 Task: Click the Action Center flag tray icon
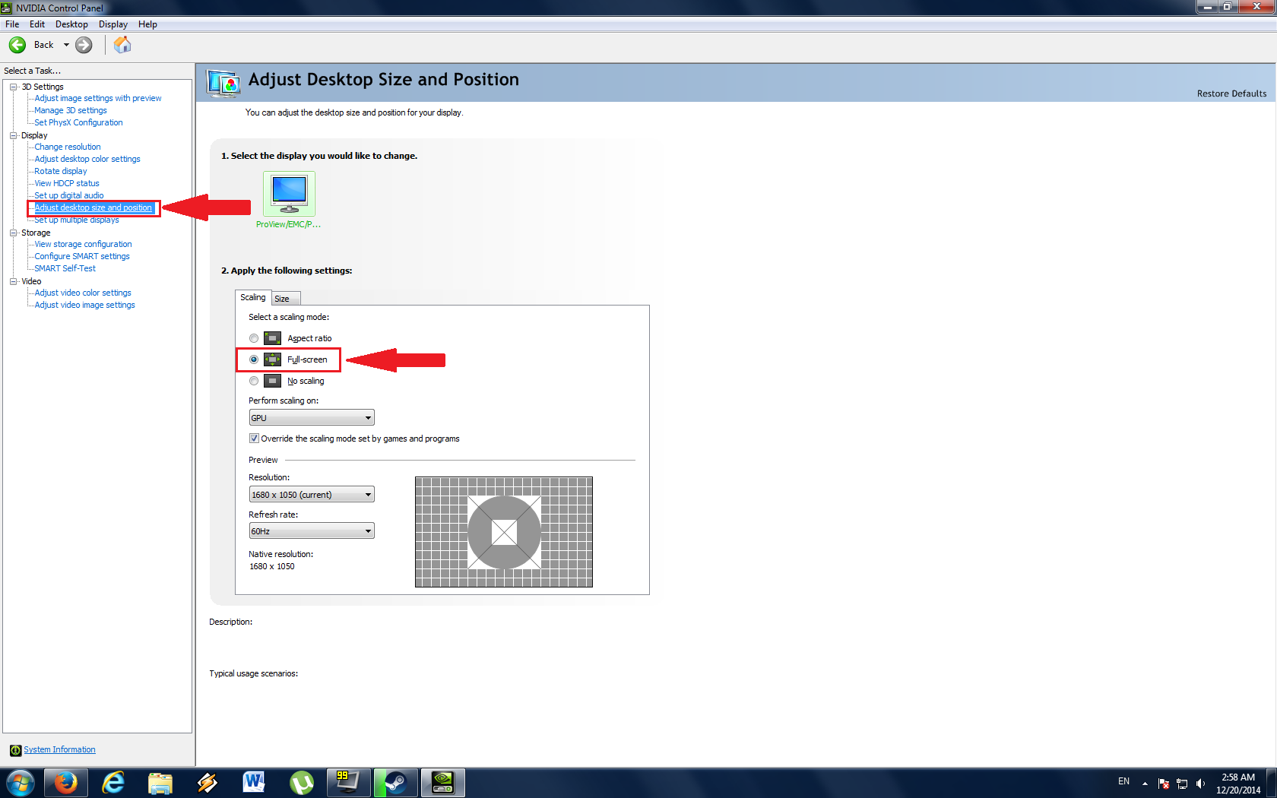1163,784
